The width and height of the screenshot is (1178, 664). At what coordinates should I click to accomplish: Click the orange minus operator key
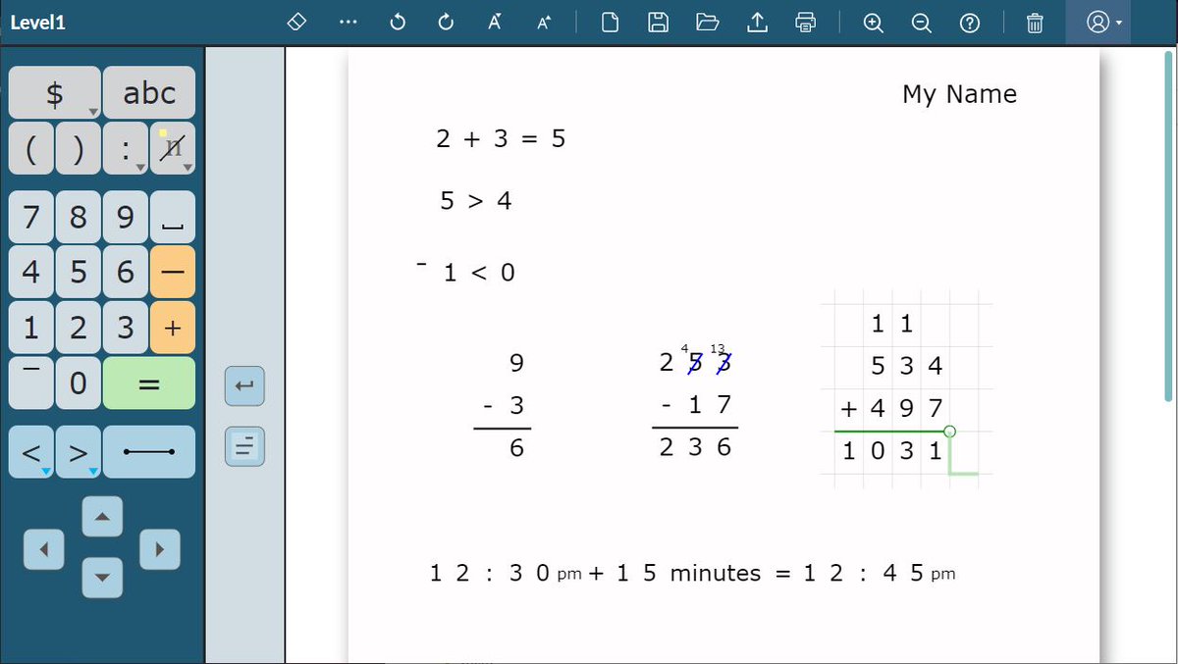pyautogui.click(x=173, y=272)
